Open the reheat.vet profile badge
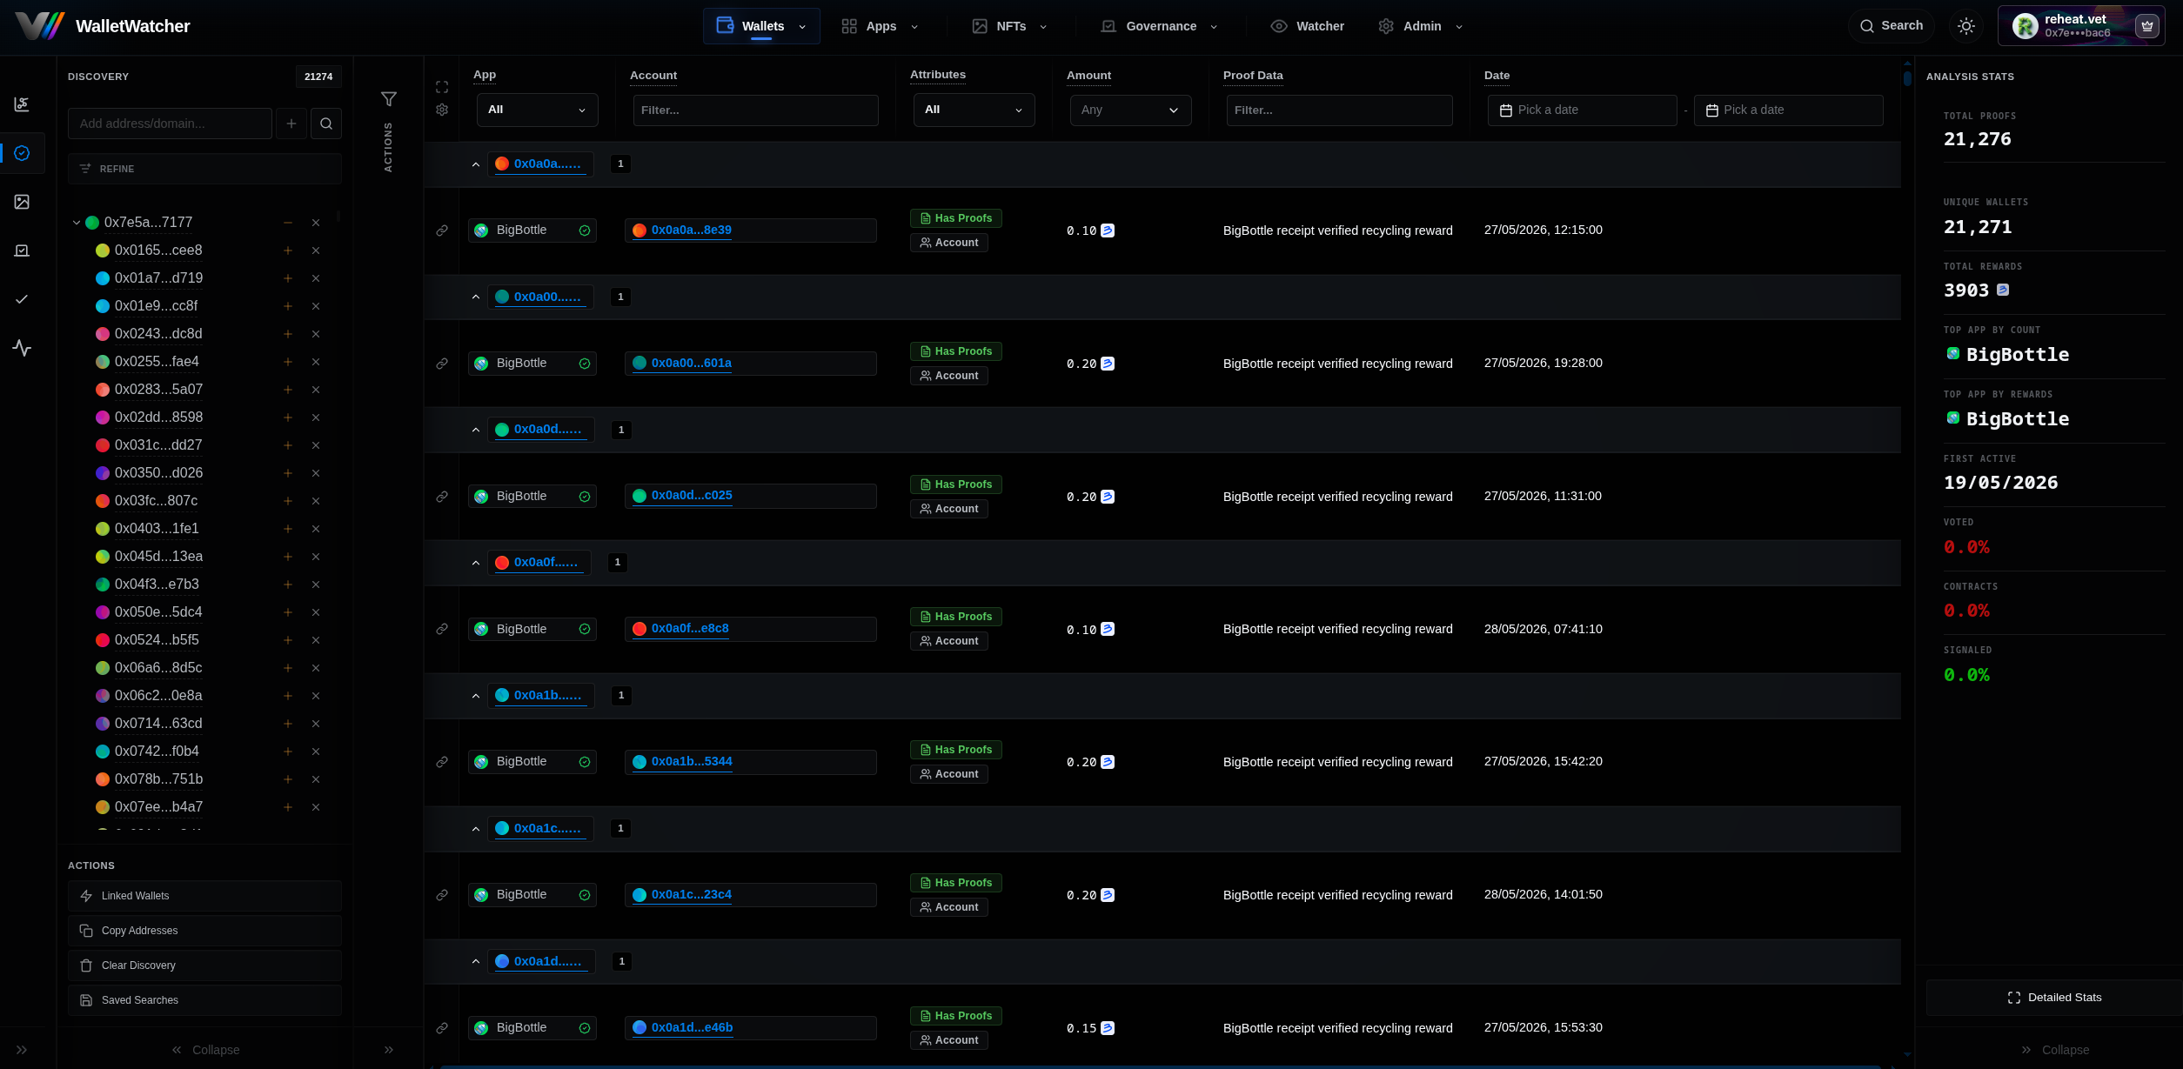Viewport: 2183px width, 1069px height. point(2081,26)
